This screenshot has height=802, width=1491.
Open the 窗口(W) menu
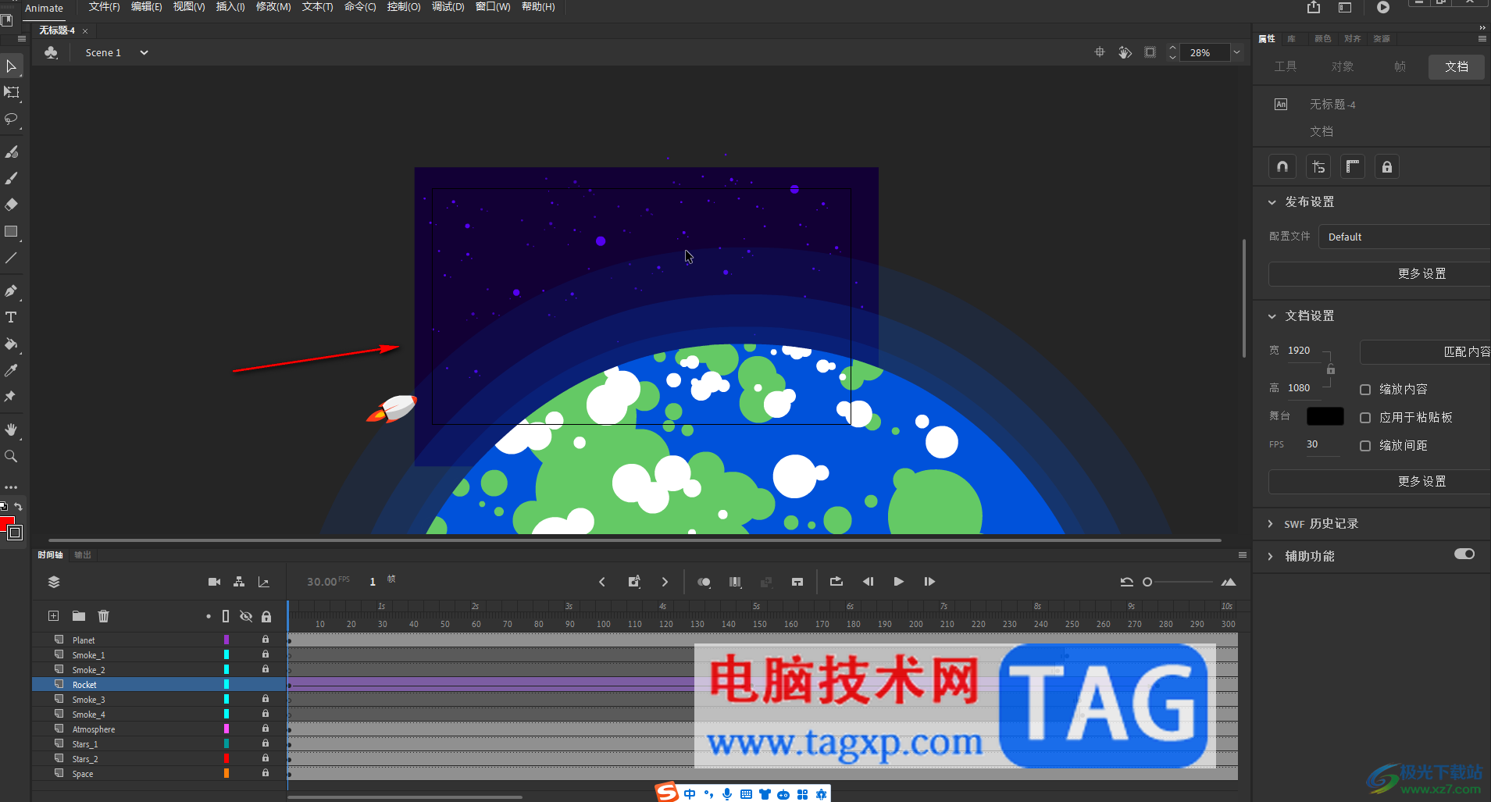pos(493,7)
